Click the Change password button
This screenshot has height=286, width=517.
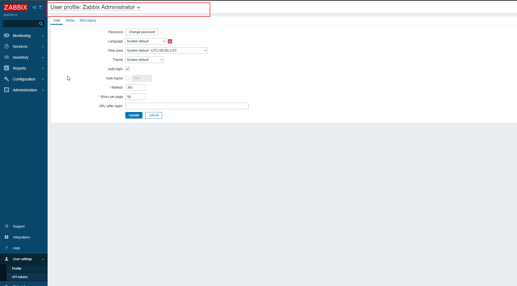(x=142, y=32)
